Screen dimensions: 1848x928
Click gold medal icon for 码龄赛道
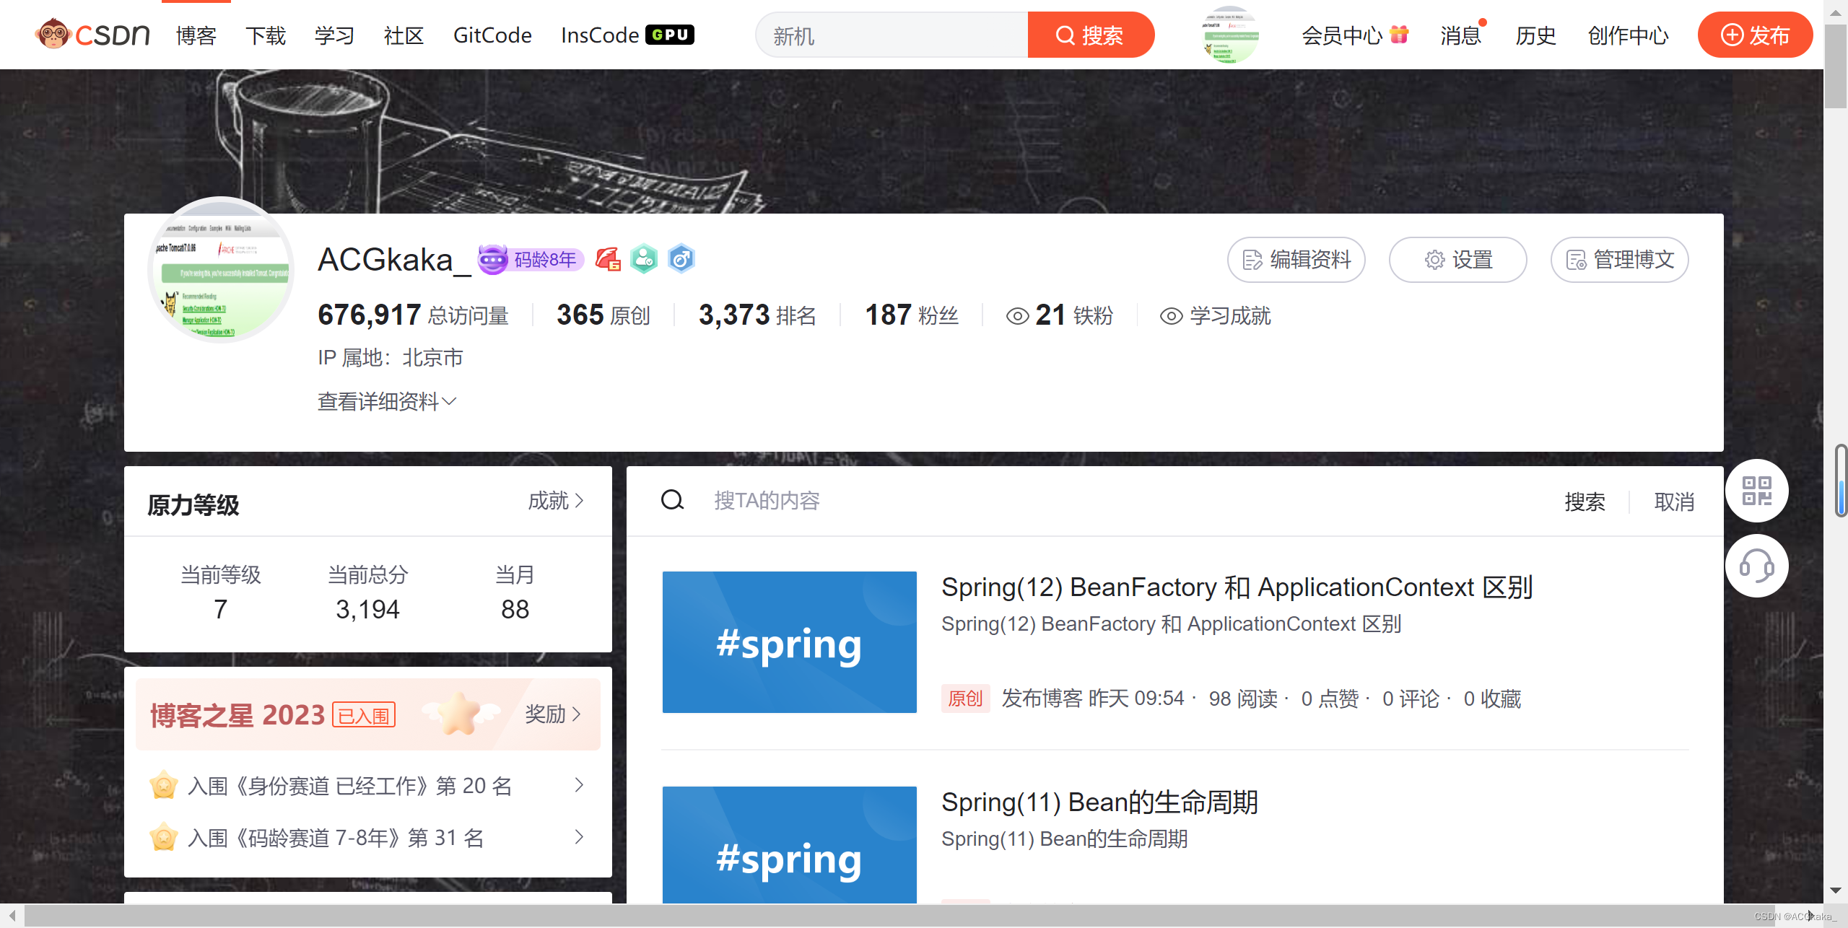coord(163,837)
